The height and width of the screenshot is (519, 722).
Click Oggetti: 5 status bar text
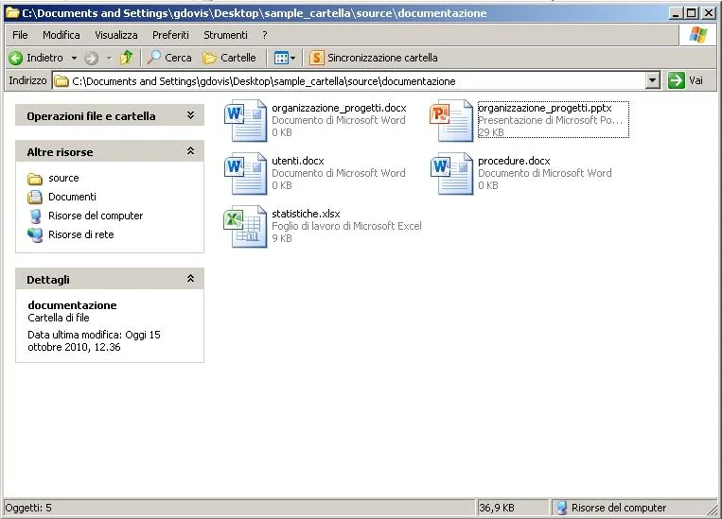[x=28, y=508]
